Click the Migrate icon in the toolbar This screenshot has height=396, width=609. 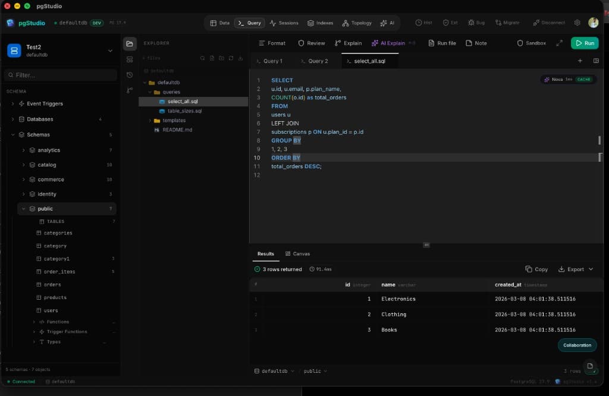point(507,23)
